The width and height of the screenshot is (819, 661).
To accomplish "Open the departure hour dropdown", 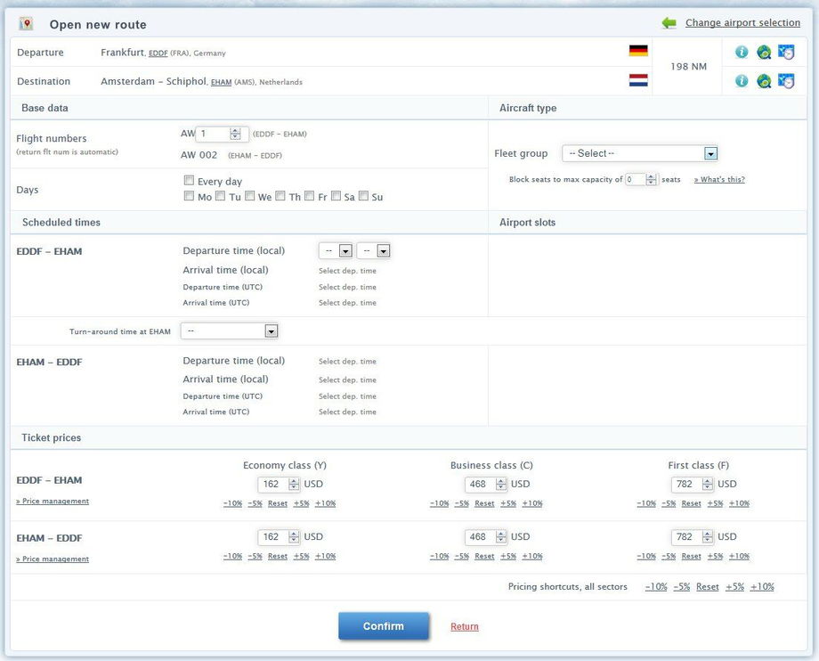I will (x=336, y=251).
